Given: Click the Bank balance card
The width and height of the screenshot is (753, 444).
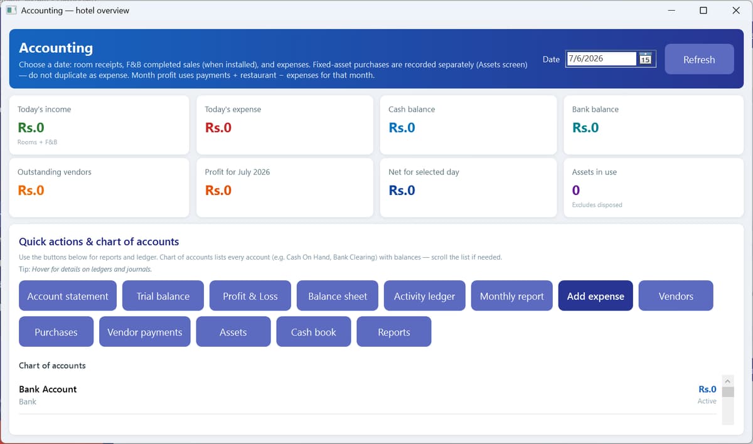Looking at the screenshot, I should (654, 125).
